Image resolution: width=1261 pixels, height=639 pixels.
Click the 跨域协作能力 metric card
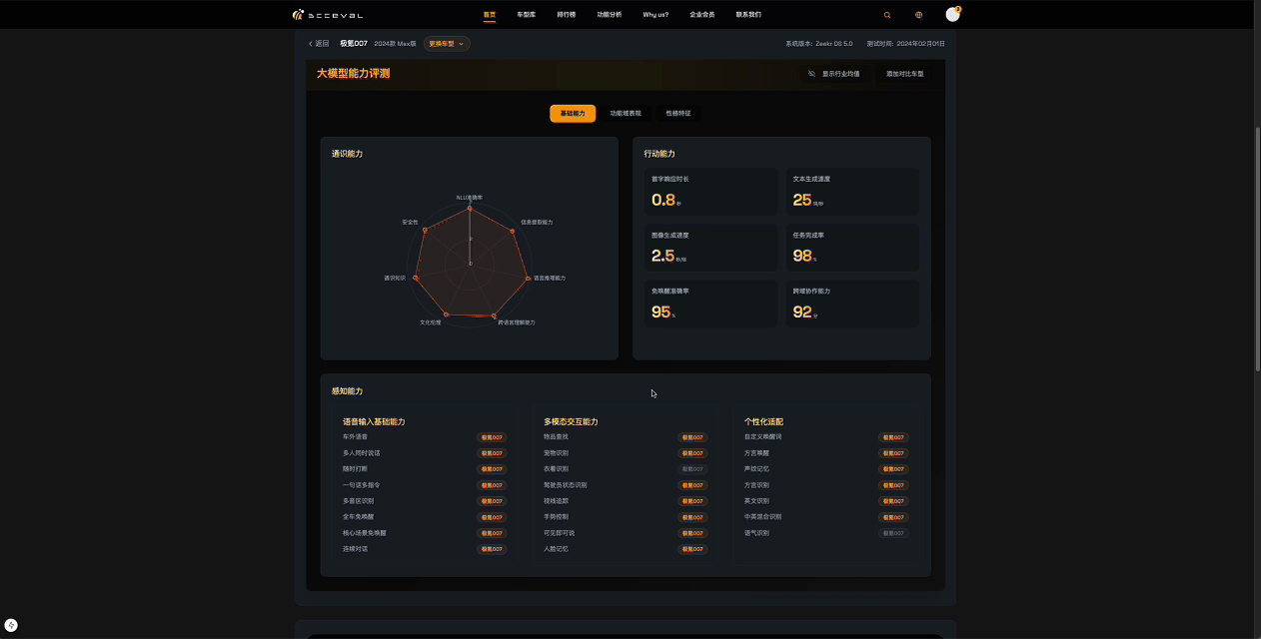click(852, 304)
